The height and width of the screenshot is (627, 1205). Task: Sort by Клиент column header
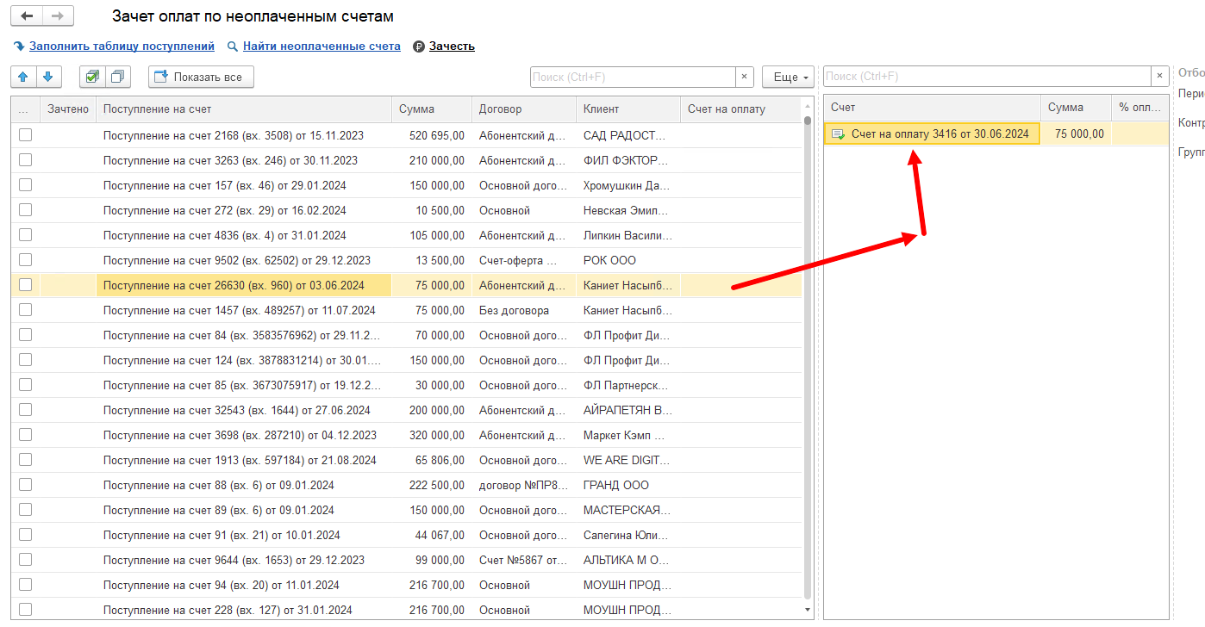[x=628, y=109]
